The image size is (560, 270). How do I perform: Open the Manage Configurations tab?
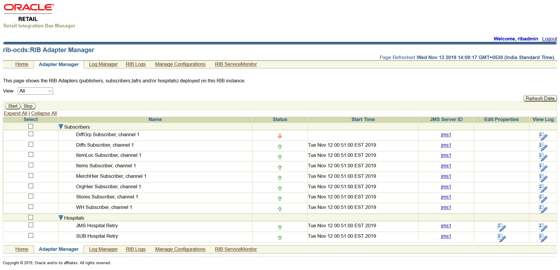[x=180, y=64]
